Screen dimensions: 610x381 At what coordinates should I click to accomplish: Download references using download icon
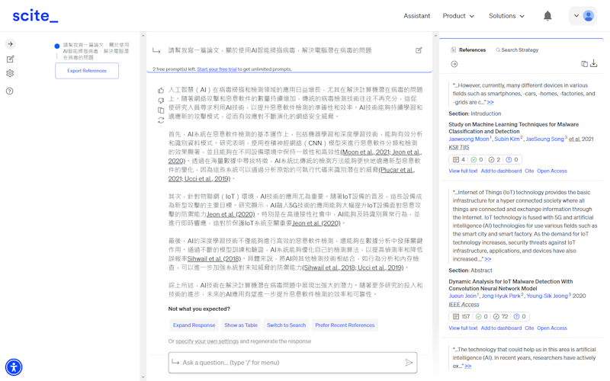[594, 64]
